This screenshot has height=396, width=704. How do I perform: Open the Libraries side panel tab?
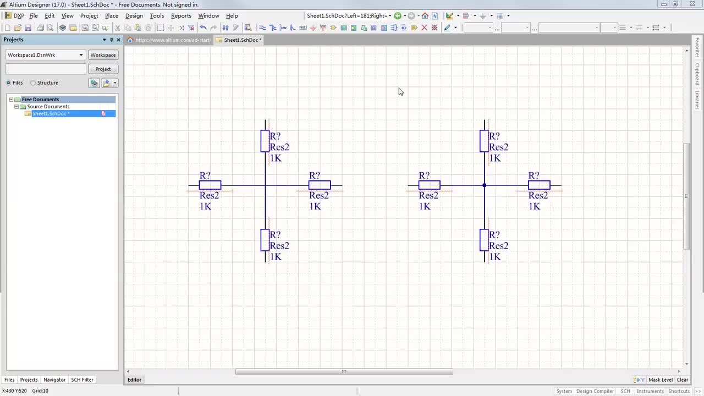(x=697, y=100)
